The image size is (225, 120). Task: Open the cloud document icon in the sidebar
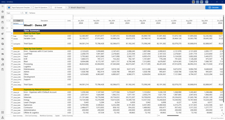(x=3, y=64)
